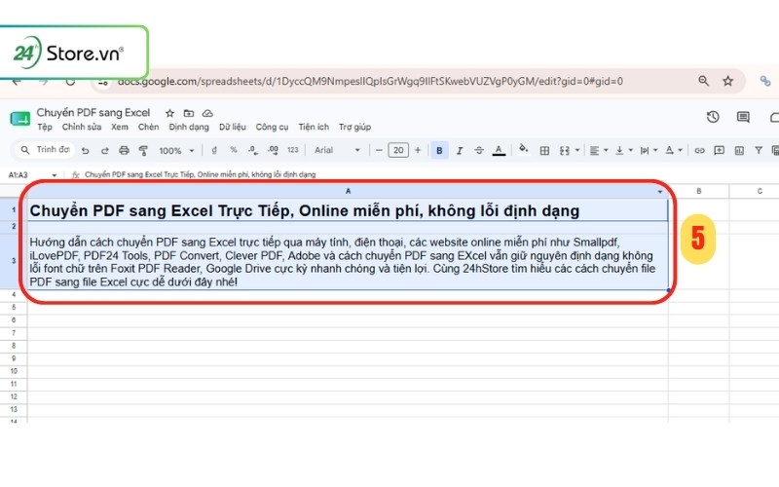Click the Google Sheets home icon
Viewport: 779px width, 487px height.
(19, 119)
